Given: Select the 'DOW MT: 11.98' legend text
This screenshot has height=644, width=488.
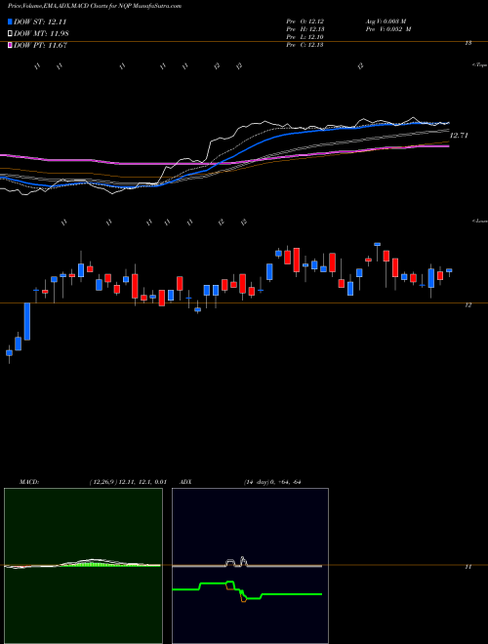Looking at the screenshot, I should coord(41,33).
